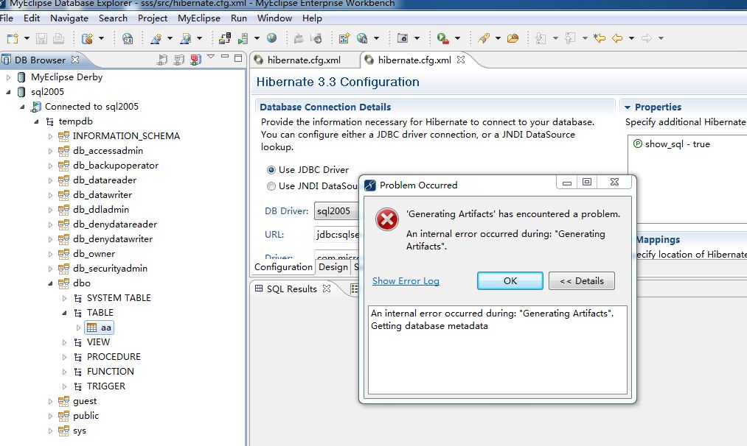Open the Window menu
747x446 pixels.
(x=274, y=18)
